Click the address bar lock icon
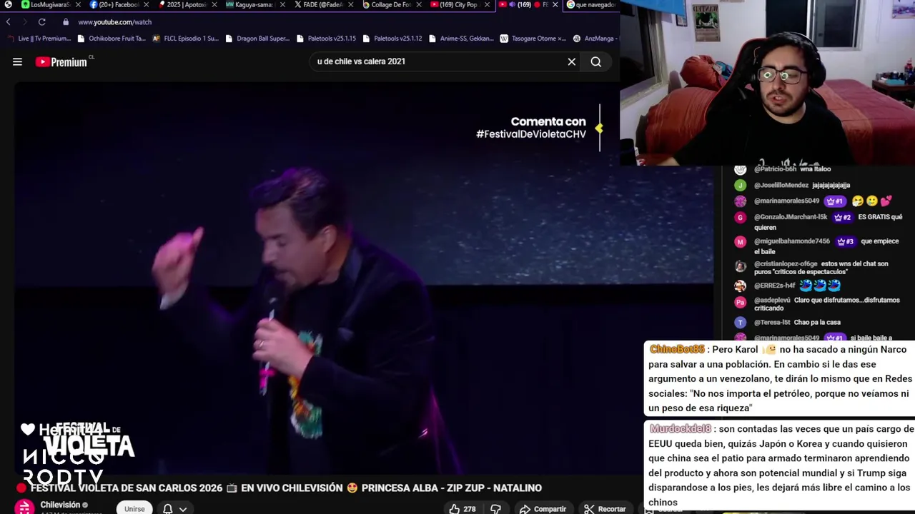 coord(66,22)
